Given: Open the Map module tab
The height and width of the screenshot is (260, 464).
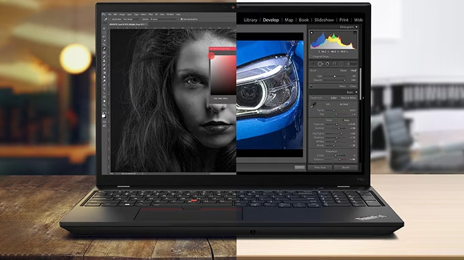Looking at the screenshot, I should (289, 20).
